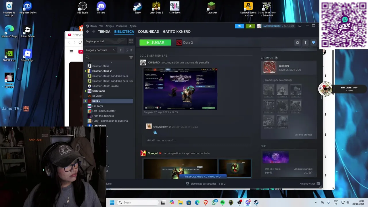Open Dota 2 settings gear
This screenshot has width=368, height=207.
click(x=297, y=43)
